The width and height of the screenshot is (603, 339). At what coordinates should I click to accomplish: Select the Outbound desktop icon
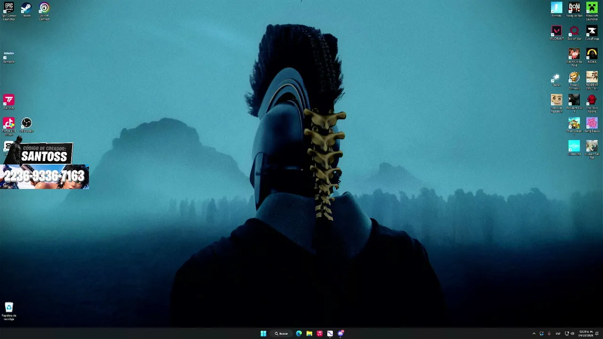(574, 148)
